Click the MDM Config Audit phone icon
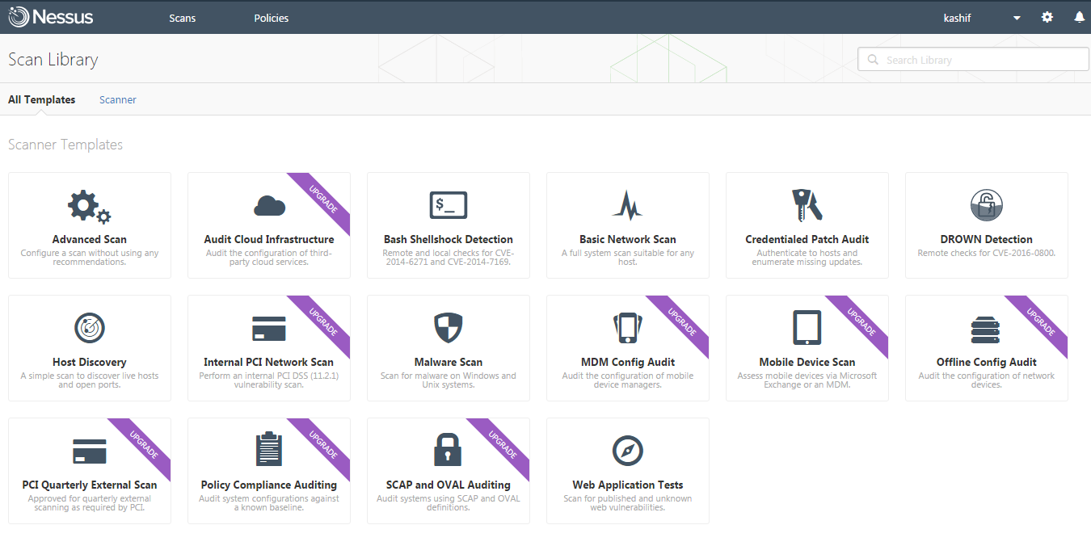Screen dimensions: 1091x546 tap(628, 328)
